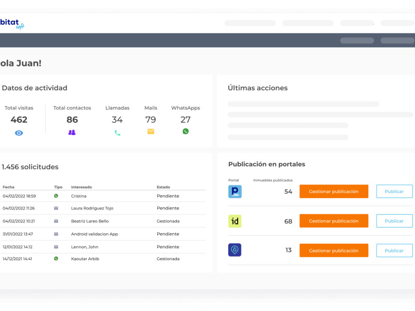Click Gestionar publicación for the portal with 13
Image resolution: width=415 pixels, height=311 pixels.
(334, 250)
